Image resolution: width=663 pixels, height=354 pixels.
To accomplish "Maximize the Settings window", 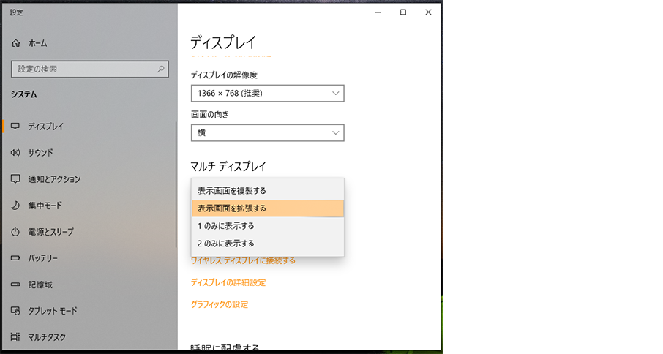I will tap(403, 12).
